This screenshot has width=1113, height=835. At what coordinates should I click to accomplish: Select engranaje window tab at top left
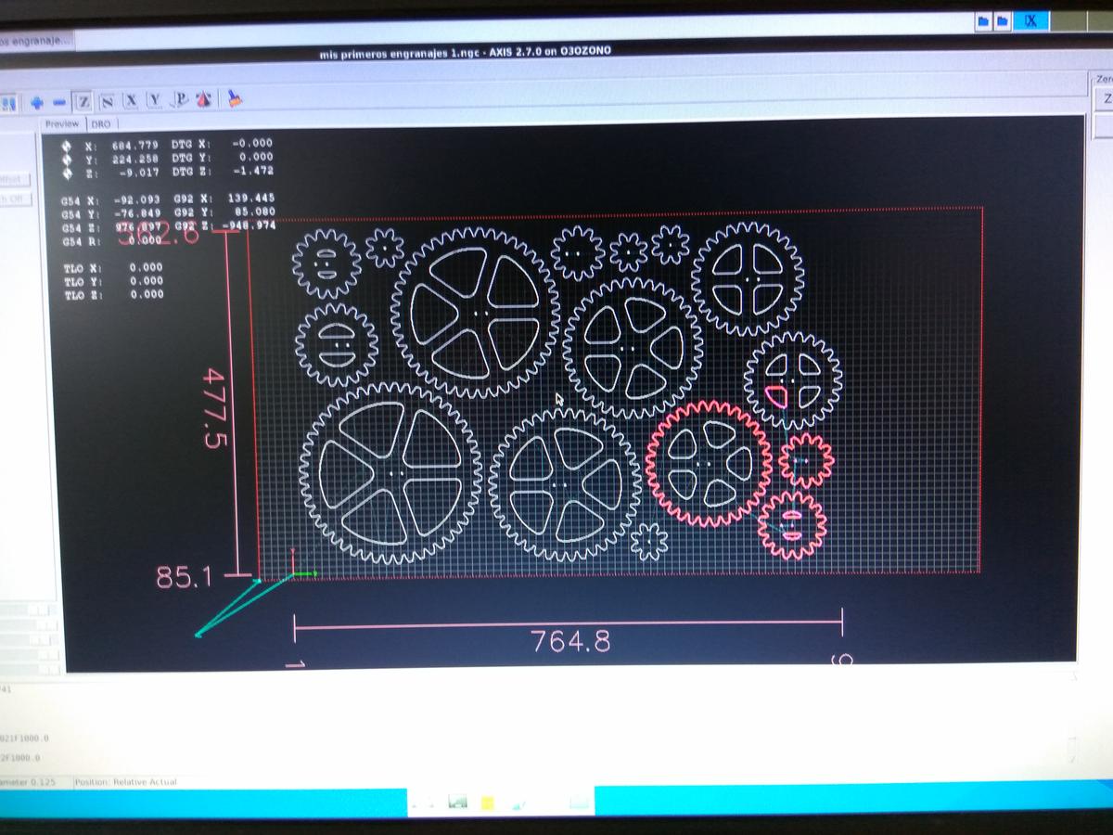[x=35, y=42]
